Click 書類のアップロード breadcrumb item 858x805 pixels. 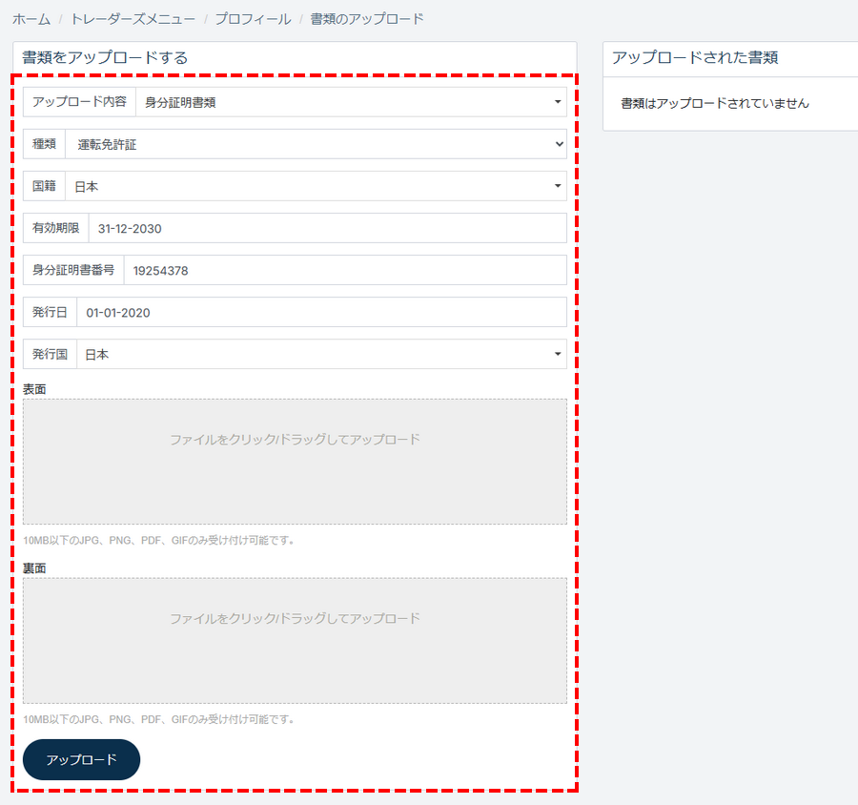(x=367, y=19)
